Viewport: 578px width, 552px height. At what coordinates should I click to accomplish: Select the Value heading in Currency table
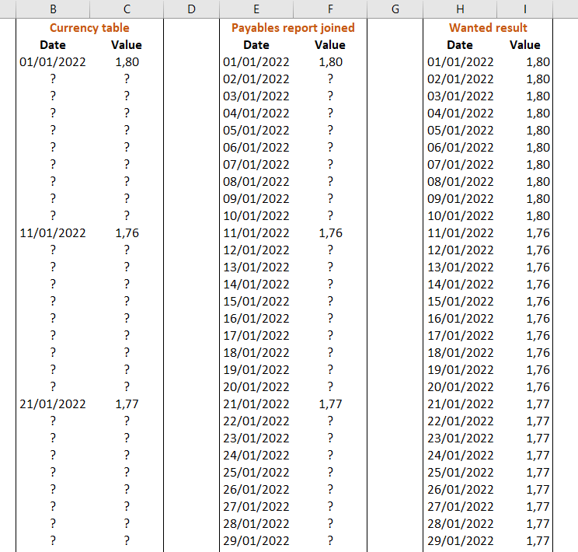[127, 45]
